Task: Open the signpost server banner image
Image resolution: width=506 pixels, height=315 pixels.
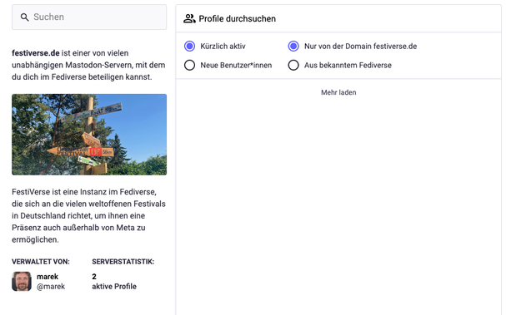Action: tap(89, 135)
